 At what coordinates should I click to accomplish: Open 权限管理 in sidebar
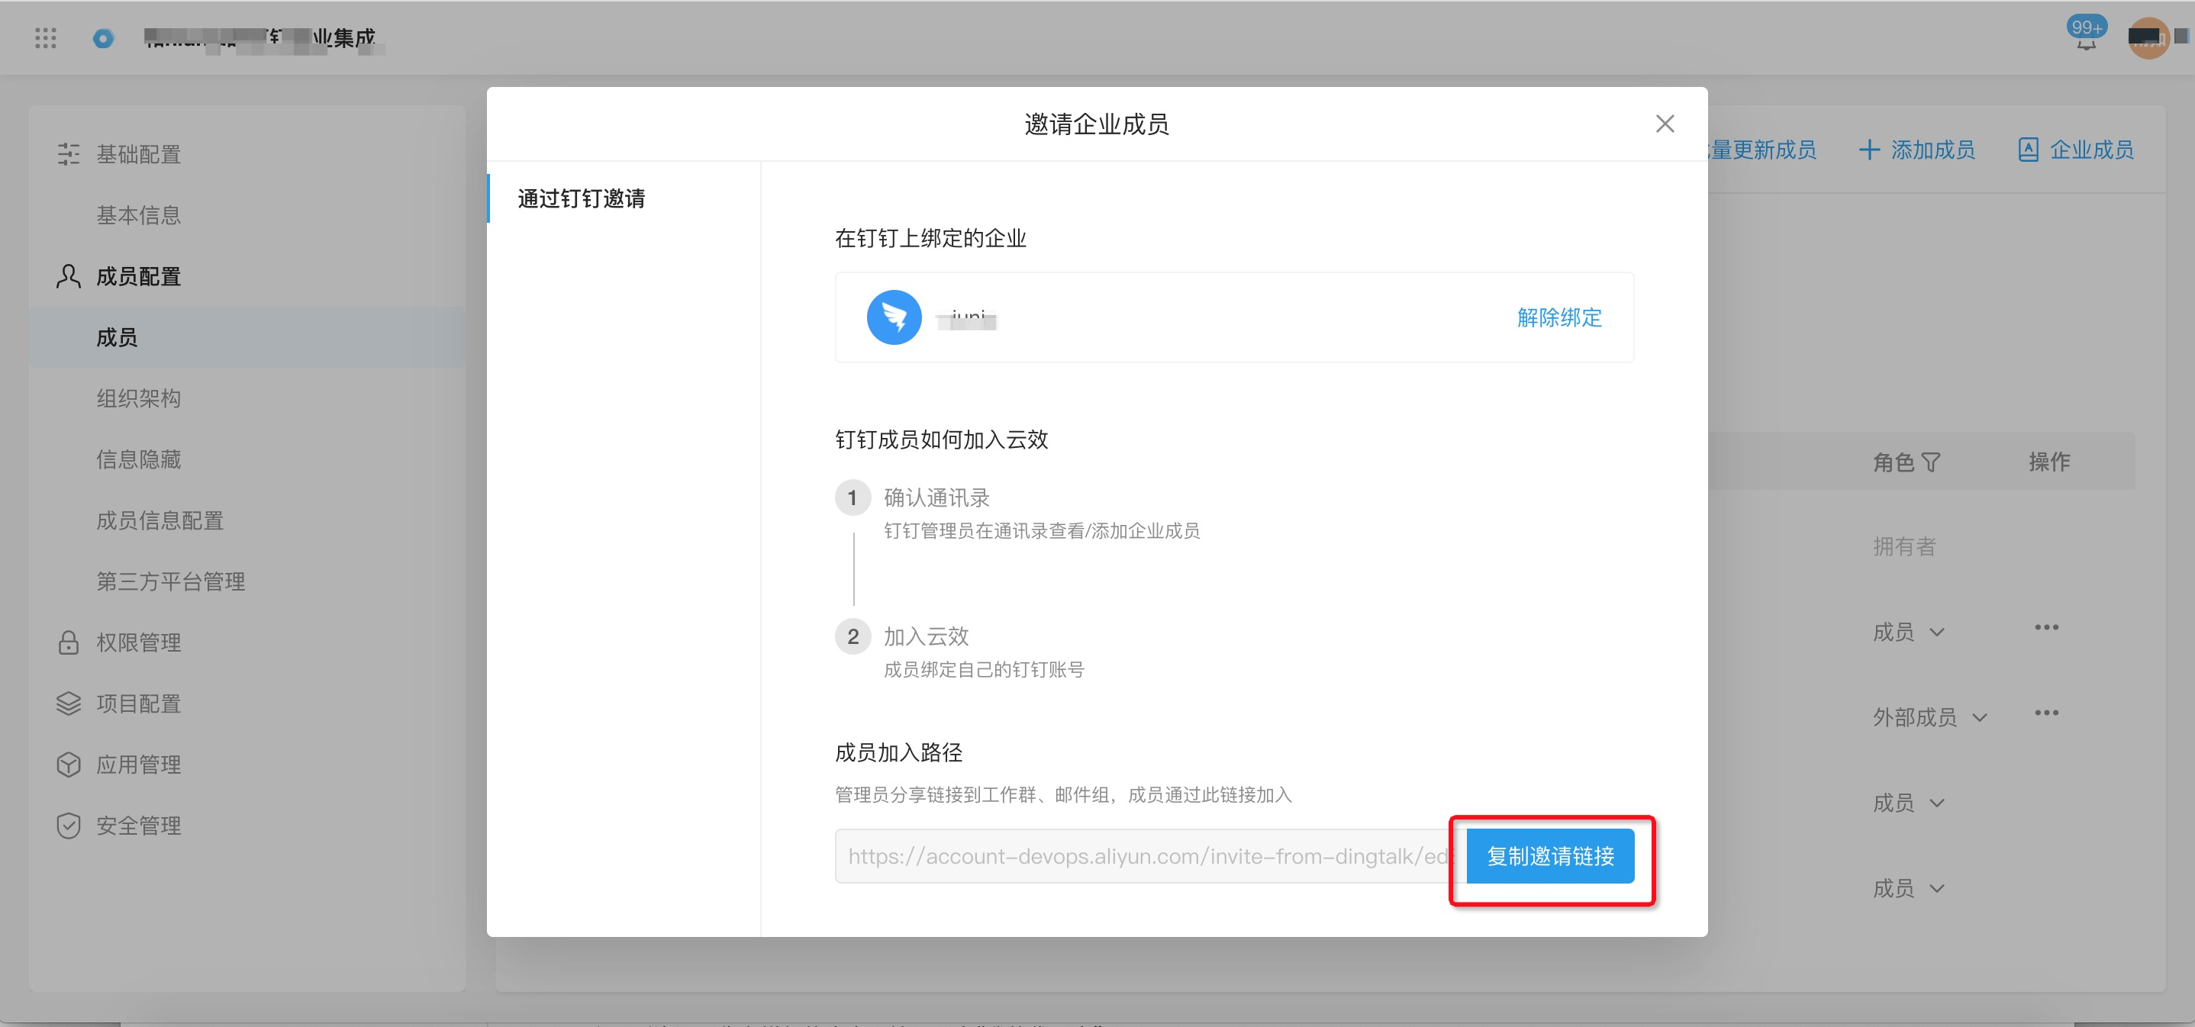[x=138, y=643]
